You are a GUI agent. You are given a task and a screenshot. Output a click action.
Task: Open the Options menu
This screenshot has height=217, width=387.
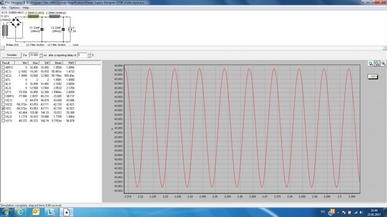[14, 8]
